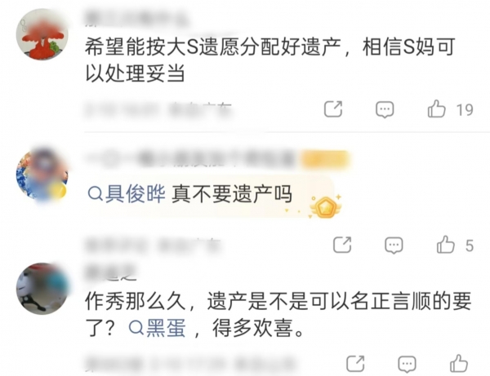Share the 真不要遗产吗 comment
Viewport: 490px width, 376px height.
342,245
